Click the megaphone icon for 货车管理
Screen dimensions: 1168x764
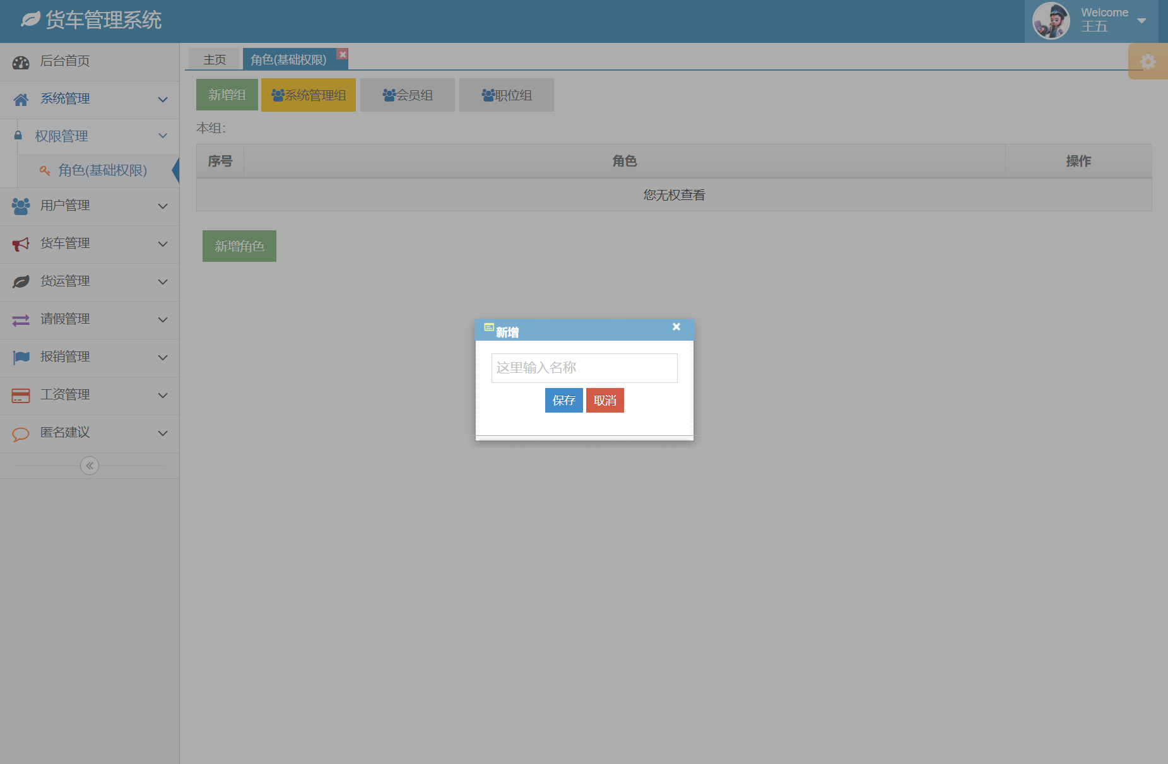[21, 244]
